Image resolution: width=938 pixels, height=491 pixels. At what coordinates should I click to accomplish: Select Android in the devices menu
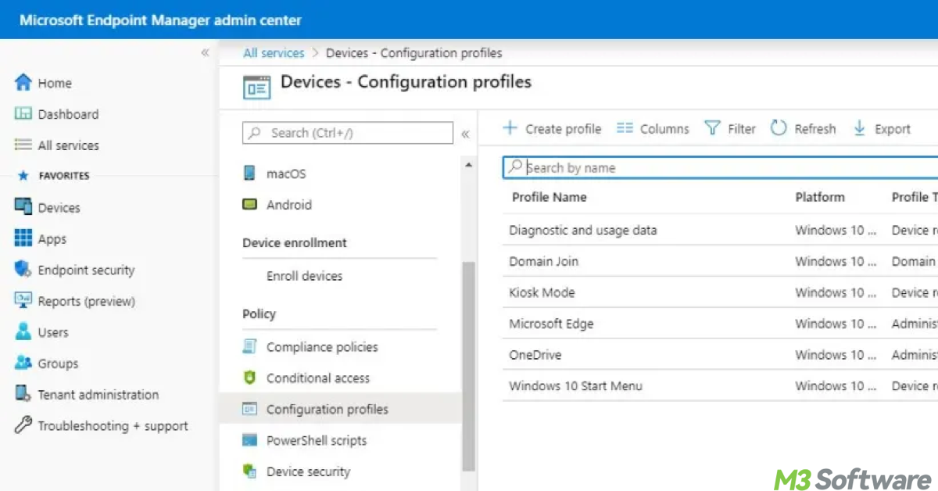pos(289,205)
